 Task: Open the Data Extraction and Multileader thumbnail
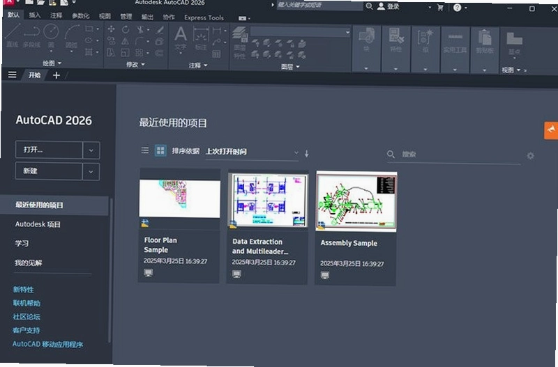[x=268, y=200]
